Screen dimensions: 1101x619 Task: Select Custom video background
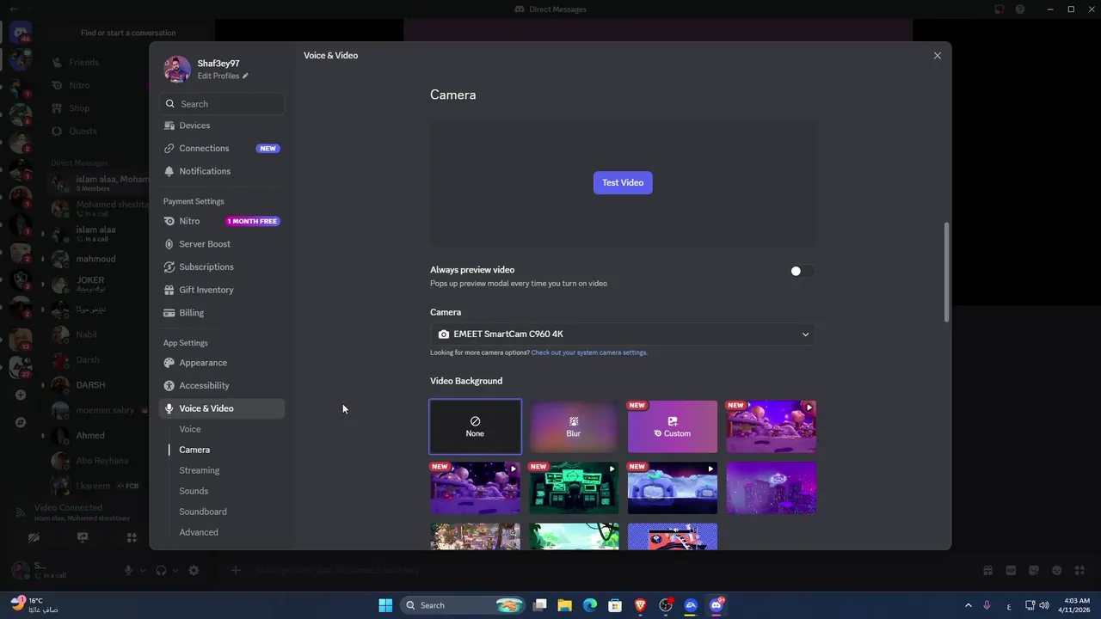pyautogui.click(x=673, y=426)
